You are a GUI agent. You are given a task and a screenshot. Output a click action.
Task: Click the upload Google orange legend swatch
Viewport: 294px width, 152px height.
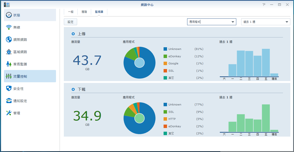point(165,63)
